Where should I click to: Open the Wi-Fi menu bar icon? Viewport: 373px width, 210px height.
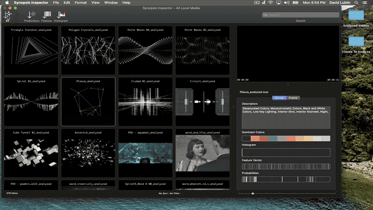(270, 2)
